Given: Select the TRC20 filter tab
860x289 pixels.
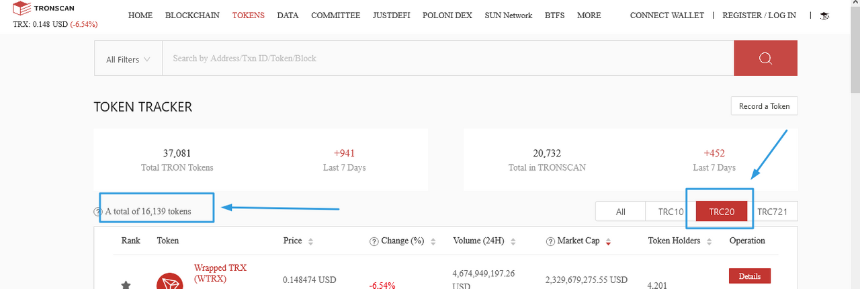Looking at the screenshot, I should pyautogui.click(x=721, y=212).
